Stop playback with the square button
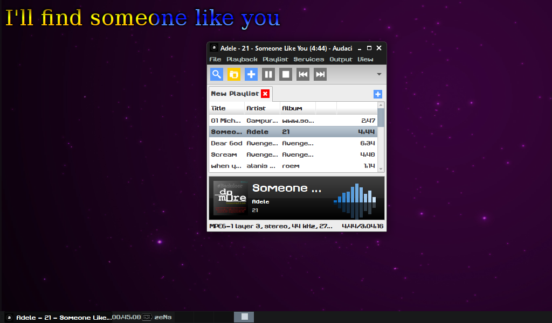This screenshot has height=323, width=552. pos(286,74)
